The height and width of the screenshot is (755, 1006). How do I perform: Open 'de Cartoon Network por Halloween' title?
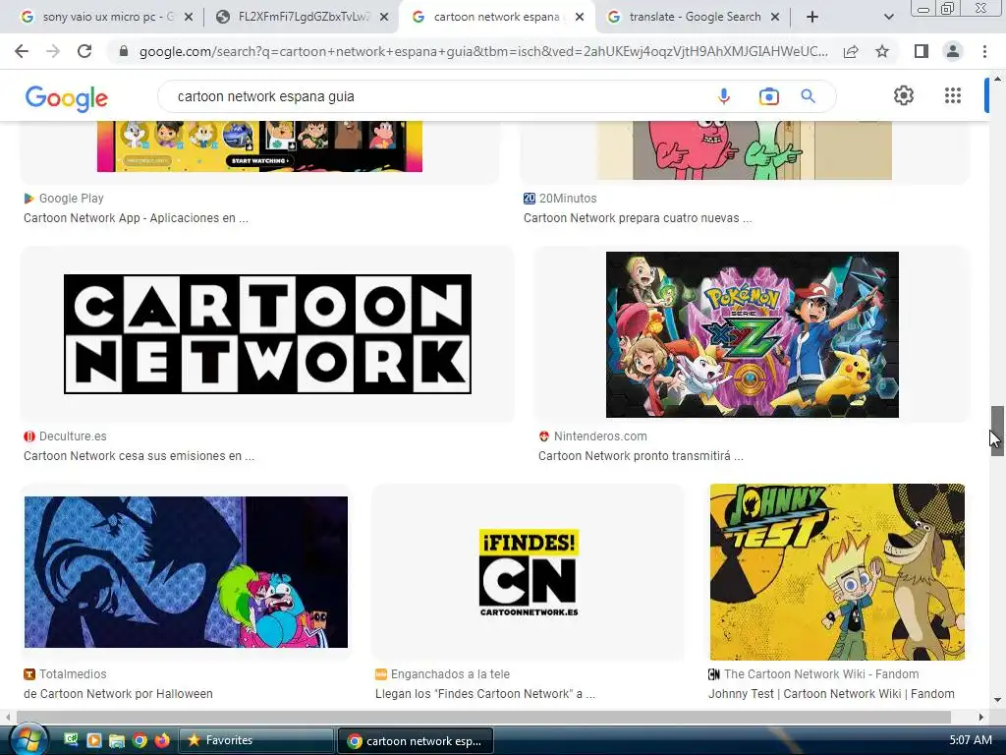(118, 693)
